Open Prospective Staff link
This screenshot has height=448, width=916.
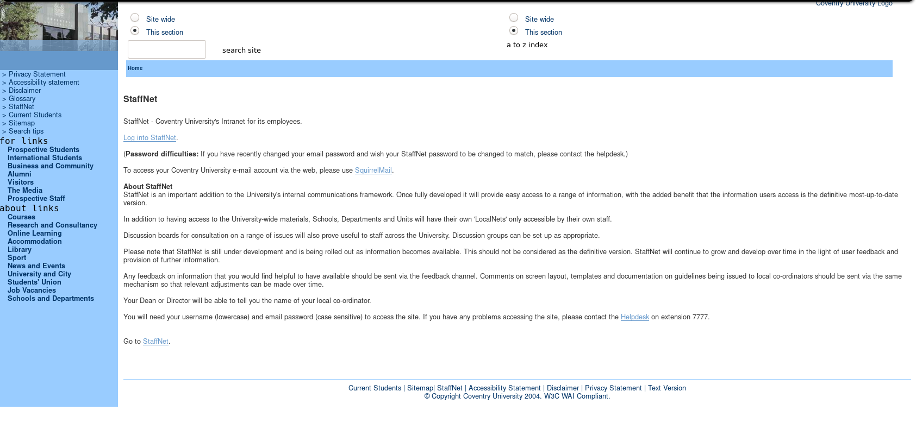pos(36,199)
